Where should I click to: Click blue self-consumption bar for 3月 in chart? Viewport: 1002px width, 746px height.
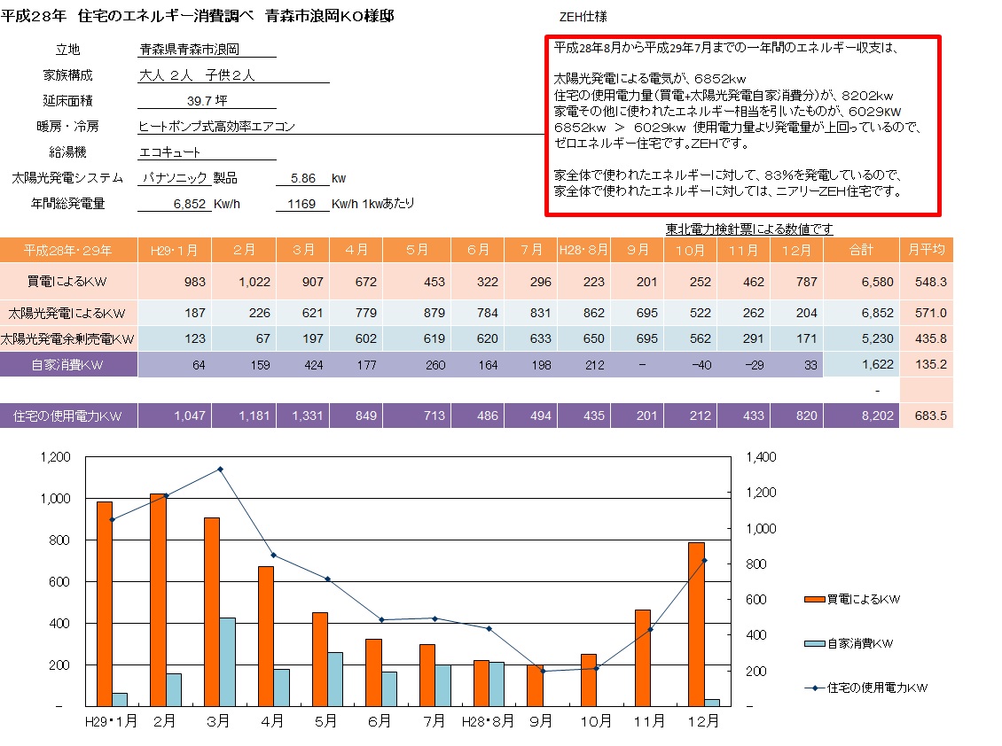click(x=228, y=662)
